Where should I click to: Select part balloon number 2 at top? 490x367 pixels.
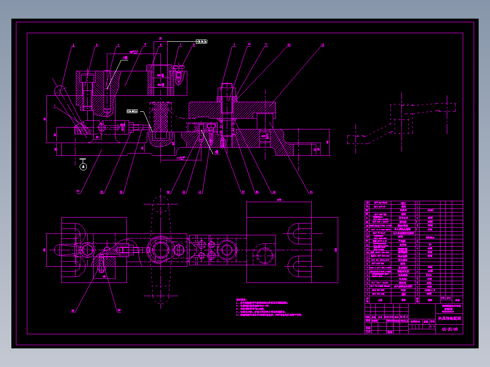[74, 45]
